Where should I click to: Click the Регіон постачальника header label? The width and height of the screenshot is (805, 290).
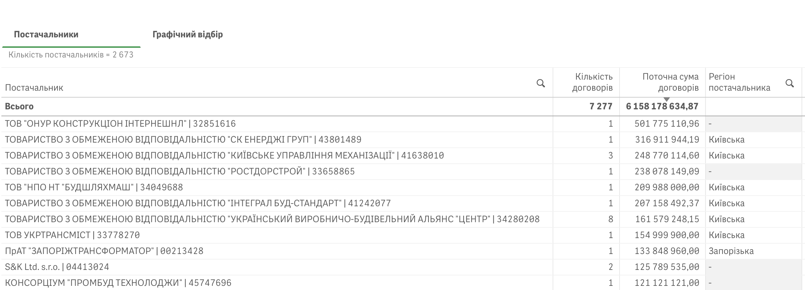click(739, 82)
